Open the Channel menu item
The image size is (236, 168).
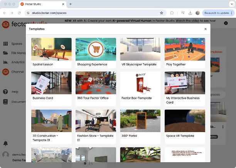(x=17, y=72)
